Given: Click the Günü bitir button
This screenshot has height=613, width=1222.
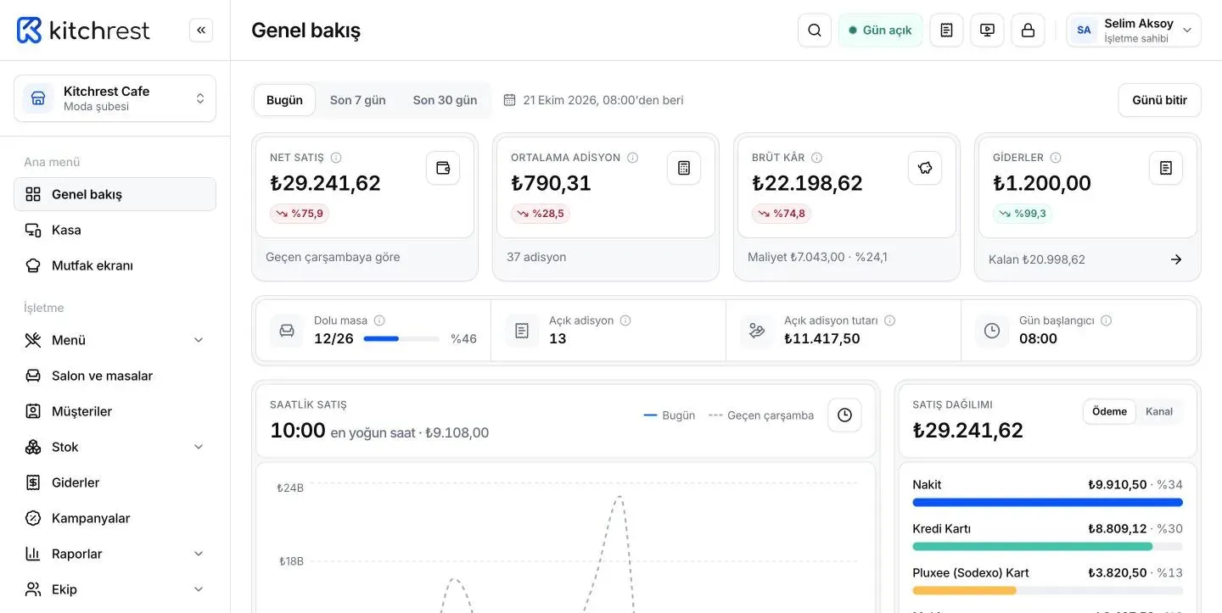Looking at the screenshot, I should click(x=1159, y=100).
